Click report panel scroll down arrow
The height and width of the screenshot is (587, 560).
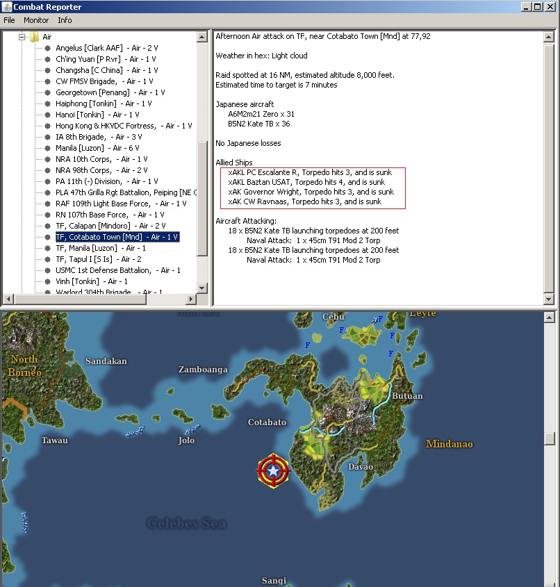549,299
